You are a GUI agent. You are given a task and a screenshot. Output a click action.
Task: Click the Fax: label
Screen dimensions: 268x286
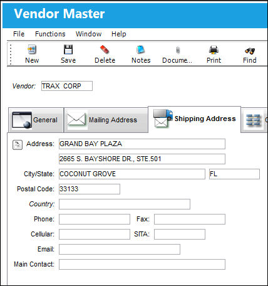coord(143,219)
